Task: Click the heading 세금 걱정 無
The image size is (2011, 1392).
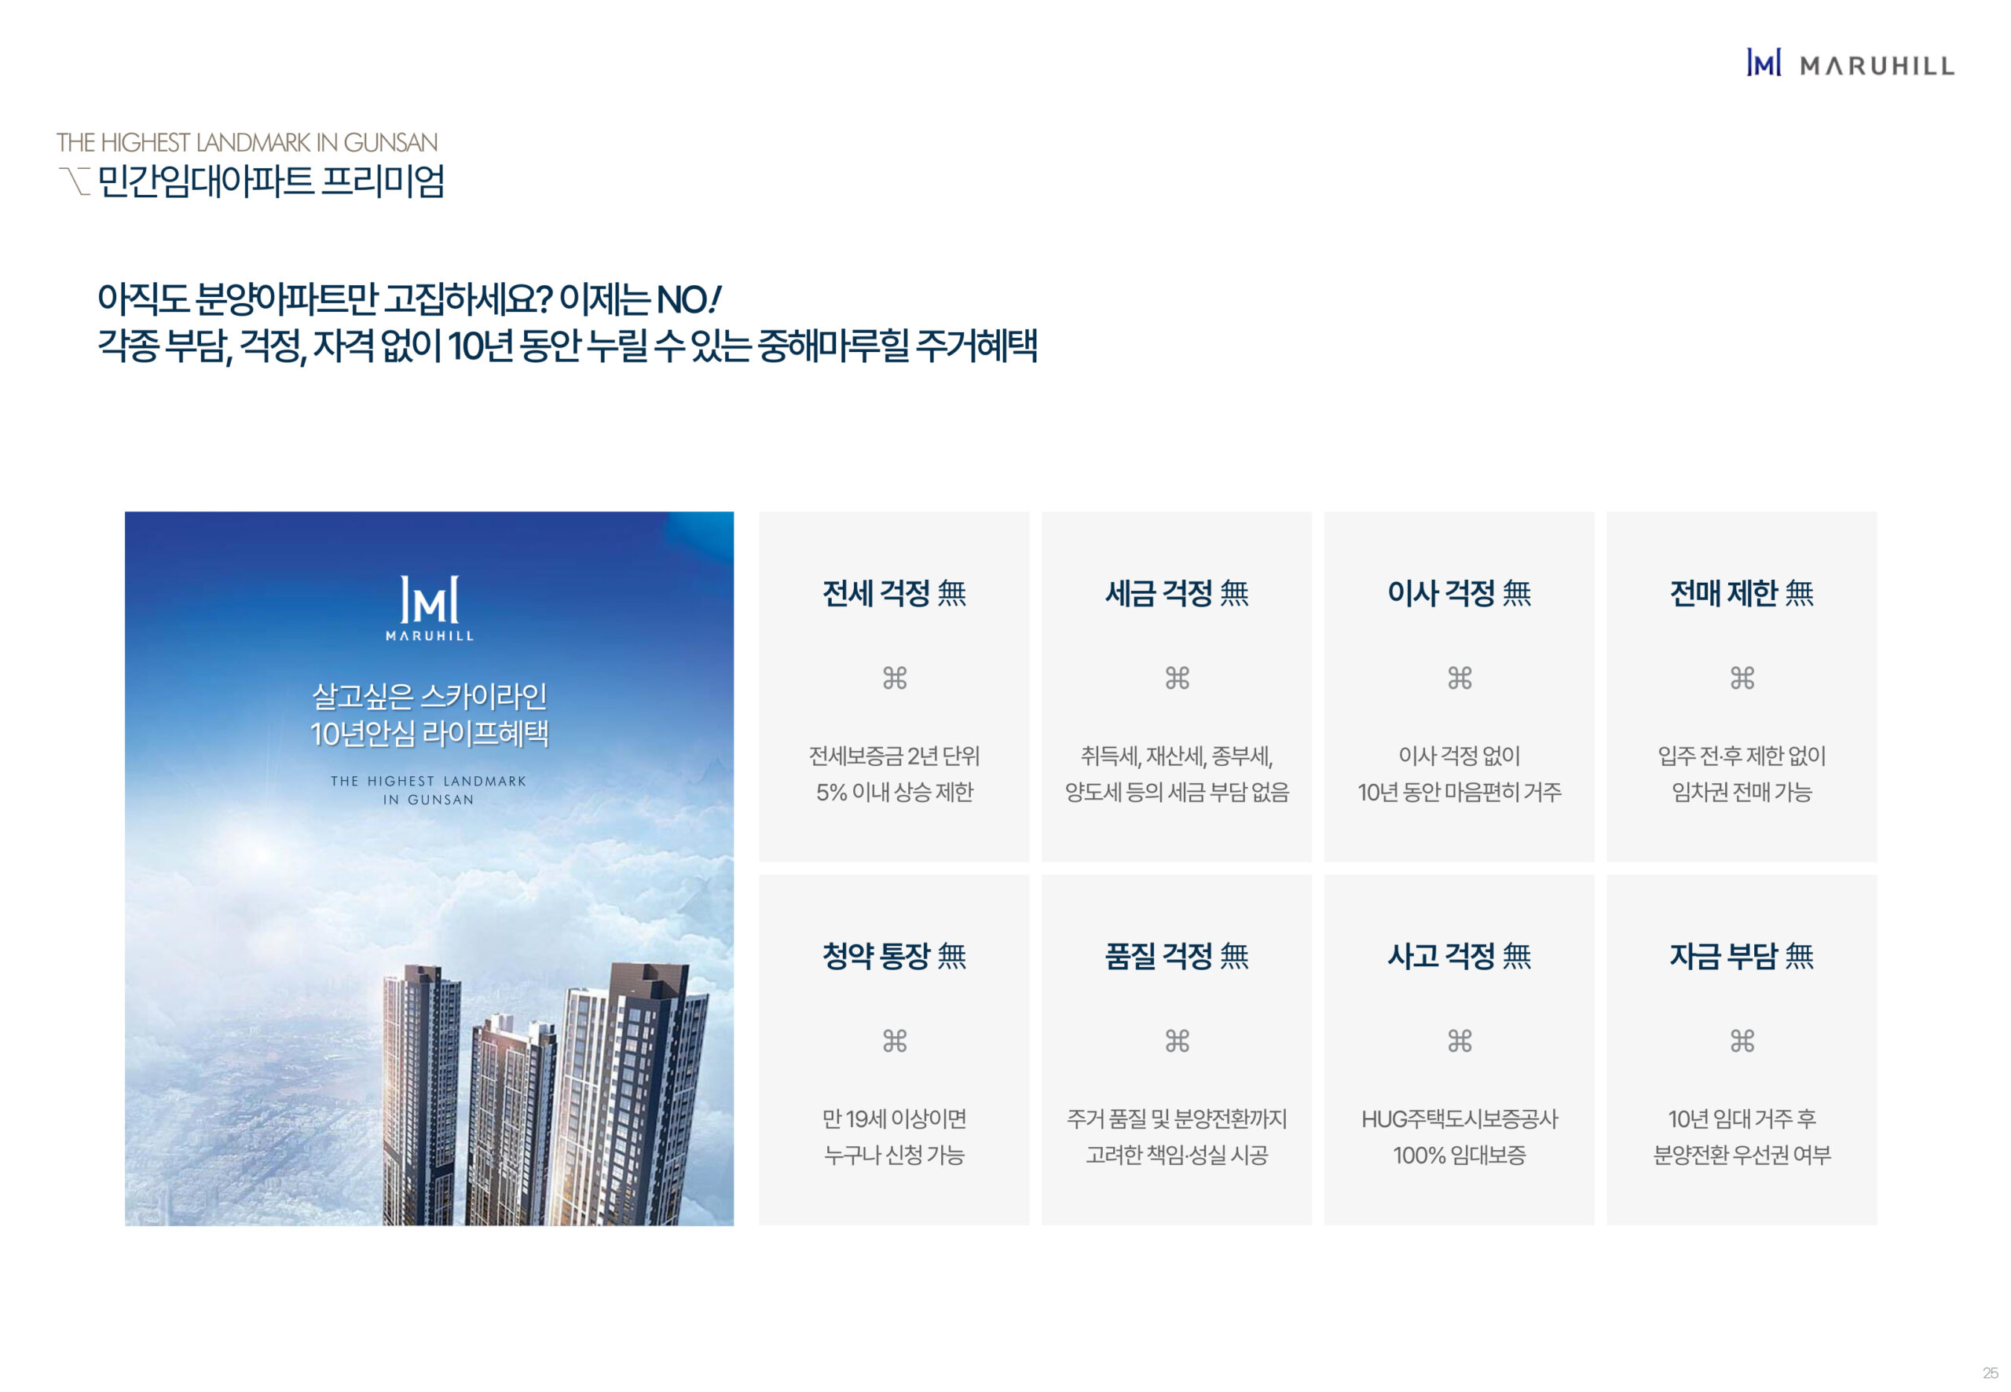Action: tap(1177, 593)
